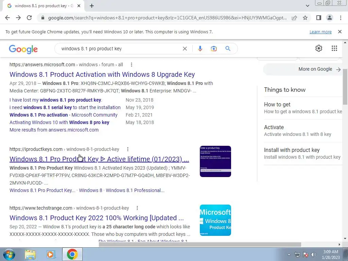Click the date text 'Apr 29, 2018'

pos(23,83)
